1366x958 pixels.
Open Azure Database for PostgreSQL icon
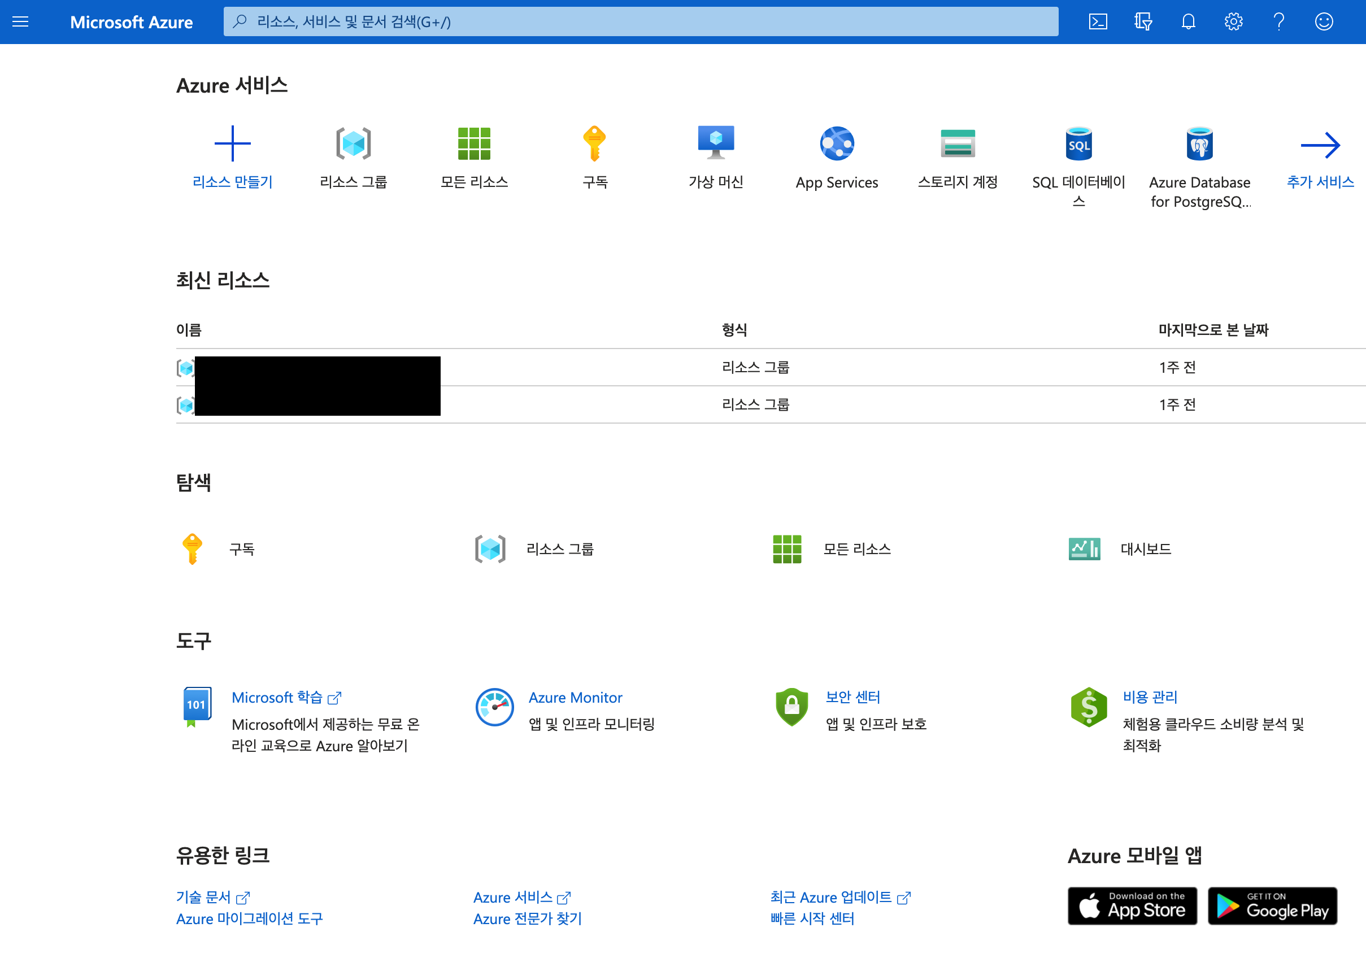coord(1199,143)
